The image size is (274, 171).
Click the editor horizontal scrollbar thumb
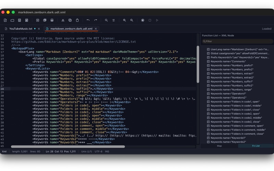(x=68, y=147)
